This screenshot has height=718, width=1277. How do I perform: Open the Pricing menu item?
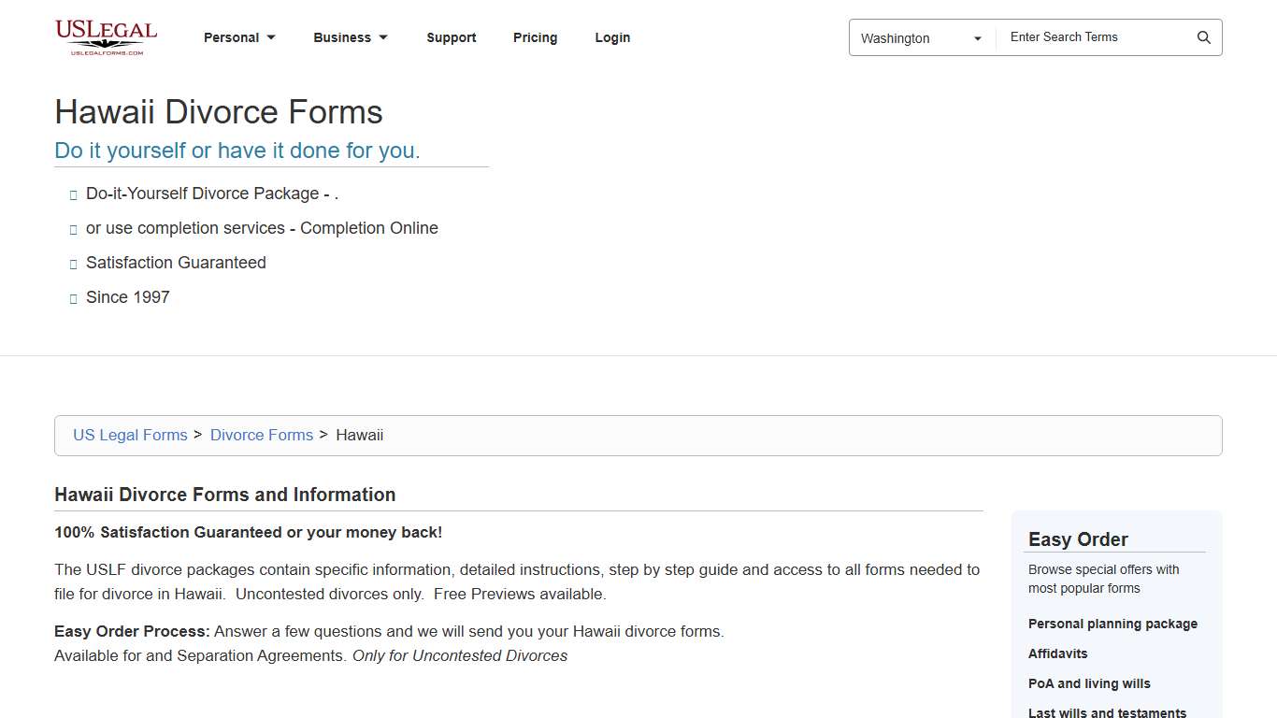(535, 37)
